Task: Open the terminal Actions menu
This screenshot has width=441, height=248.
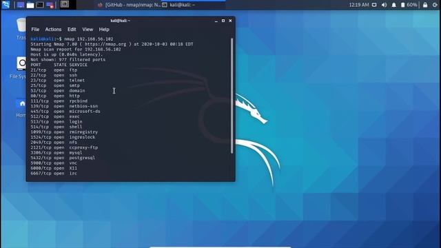Action: click(53, 29)
